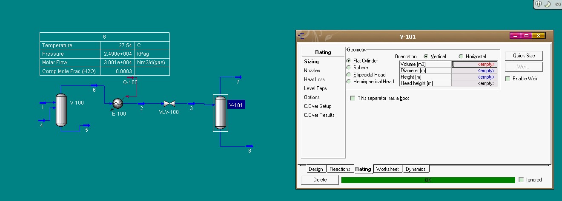The image size is (562, 201).
Task: Click the Nm3/d(gas) unit cell
Action: (x=152, y=62)
